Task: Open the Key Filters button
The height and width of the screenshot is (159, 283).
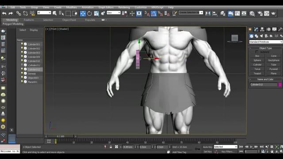Action: click(x=228, y=151)
